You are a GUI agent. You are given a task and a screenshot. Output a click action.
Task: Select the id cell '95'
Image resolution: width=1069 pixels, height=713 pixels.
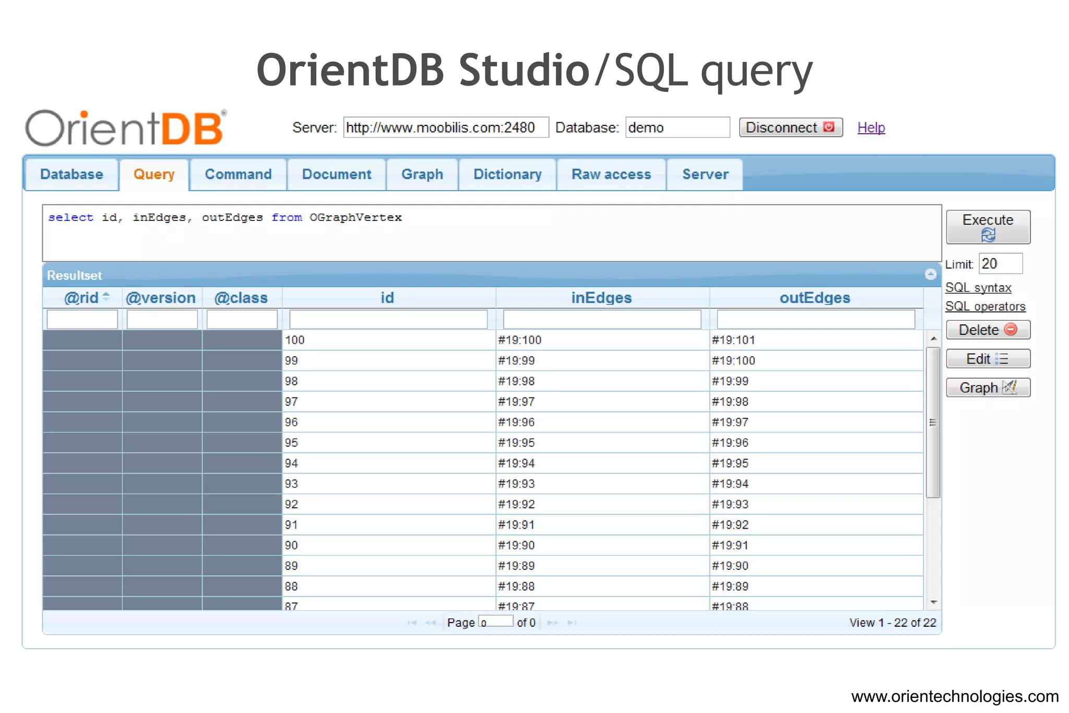389,442
